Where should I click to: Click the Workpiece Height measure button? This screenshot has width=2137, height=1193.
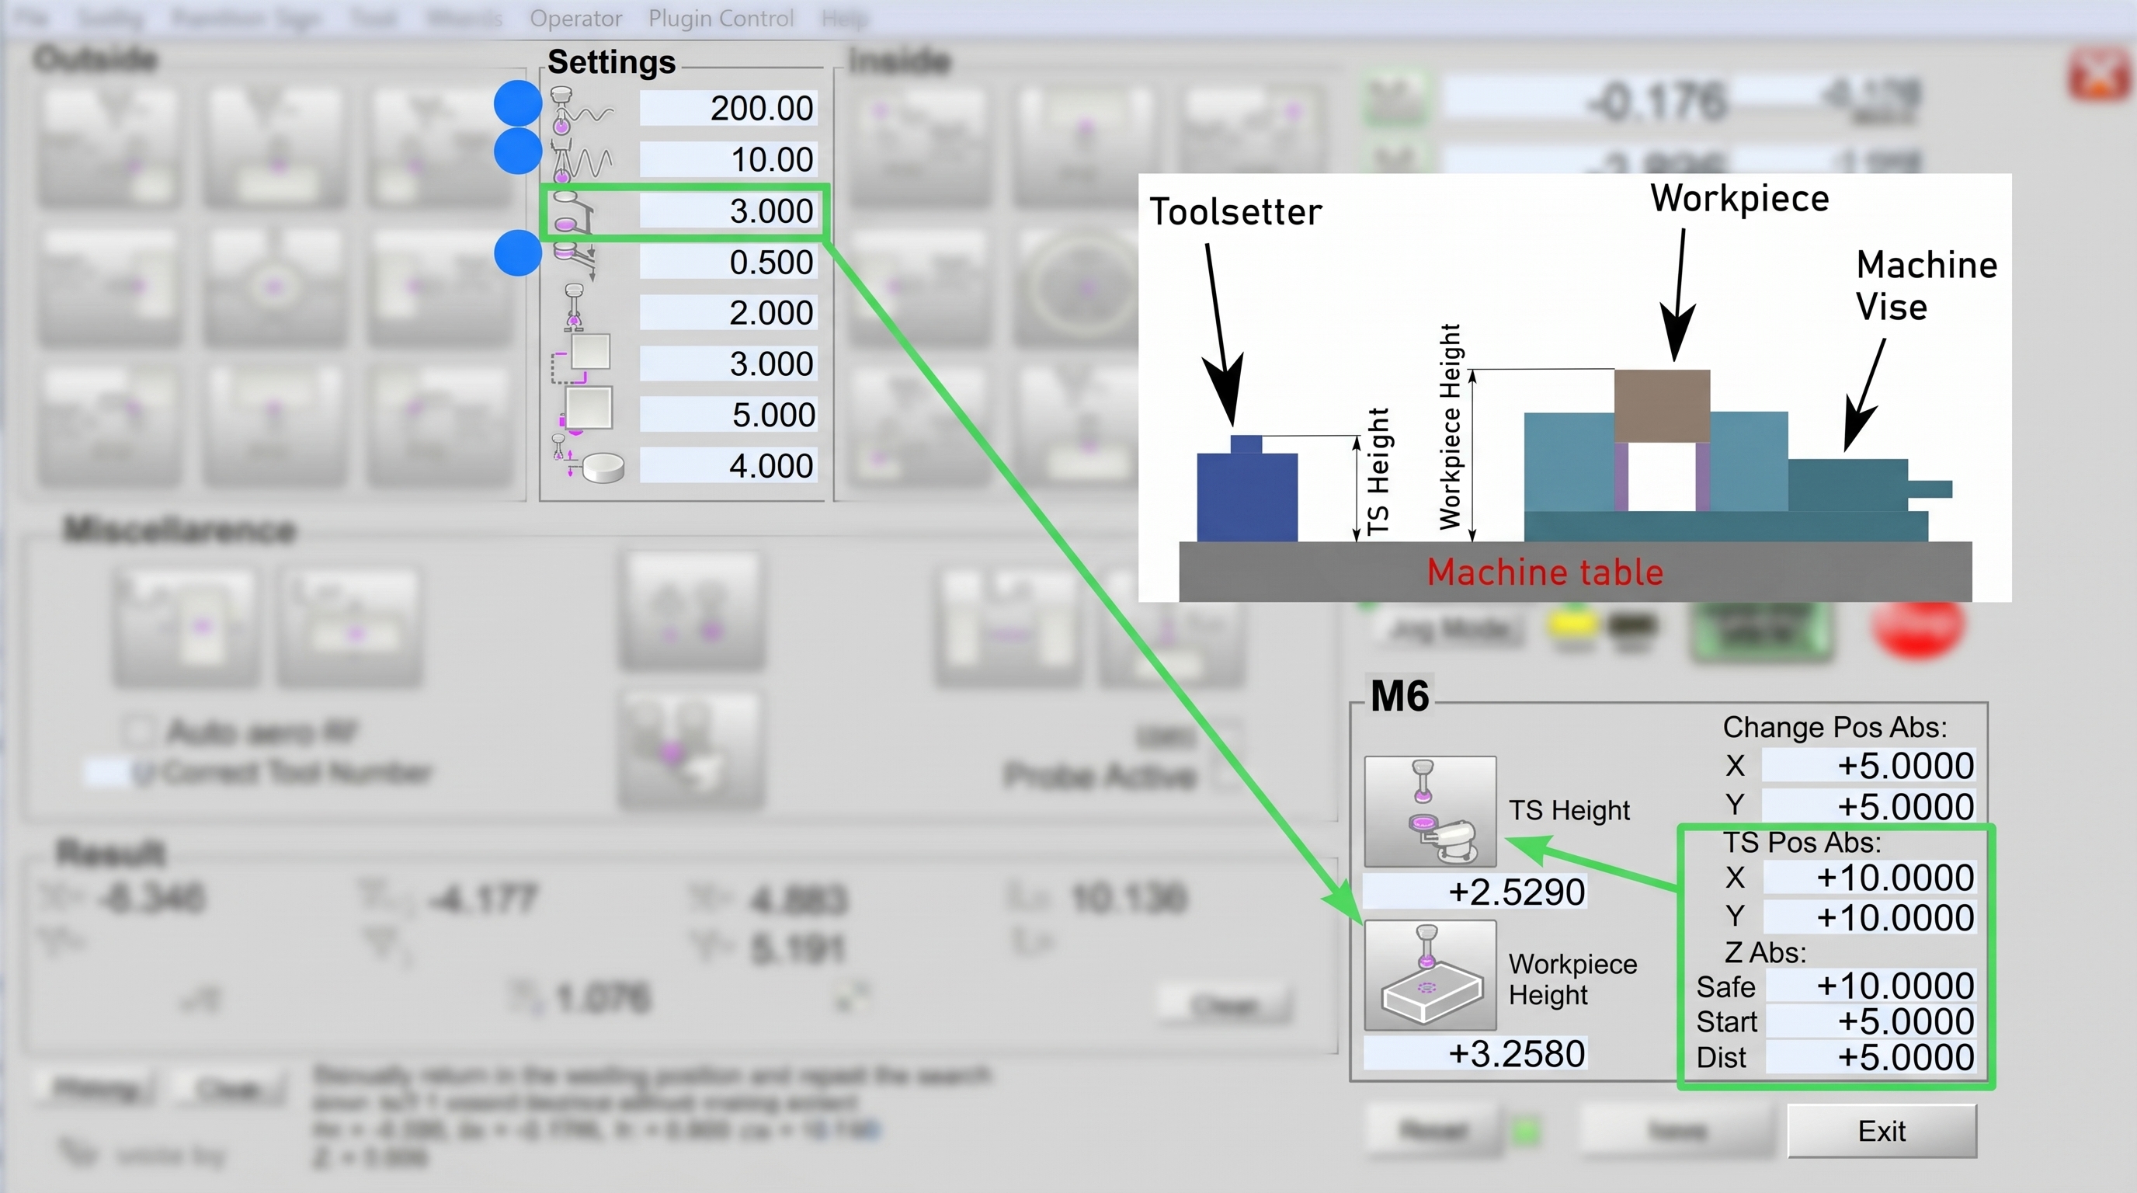coord(1430,975)
